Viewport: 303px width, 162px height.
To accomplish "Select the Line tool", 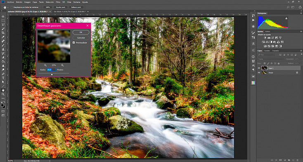I will [3, 86].
